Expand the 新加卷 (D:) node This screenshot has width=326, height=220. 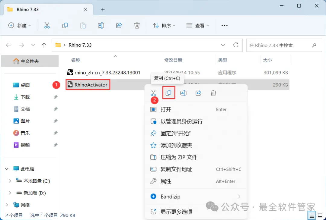point(10,193)
